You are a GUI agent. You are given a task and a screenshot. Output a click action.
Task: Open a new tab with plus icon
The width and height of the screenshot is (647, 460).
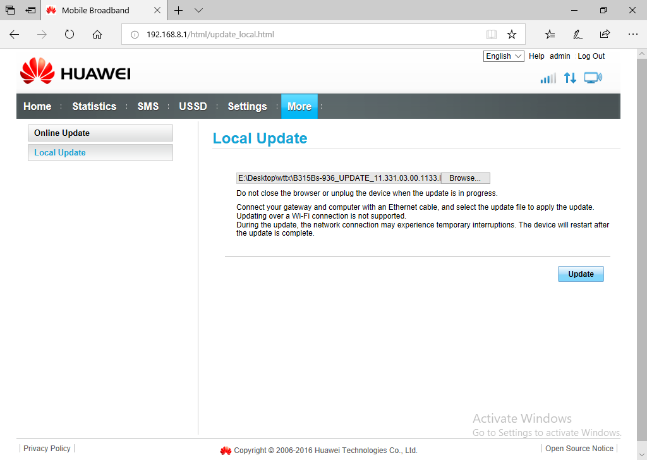coord(178,10)
